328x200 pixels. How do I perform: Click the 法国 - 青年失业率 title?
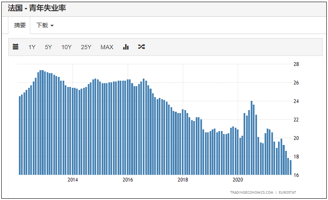(x=37, y=8)
